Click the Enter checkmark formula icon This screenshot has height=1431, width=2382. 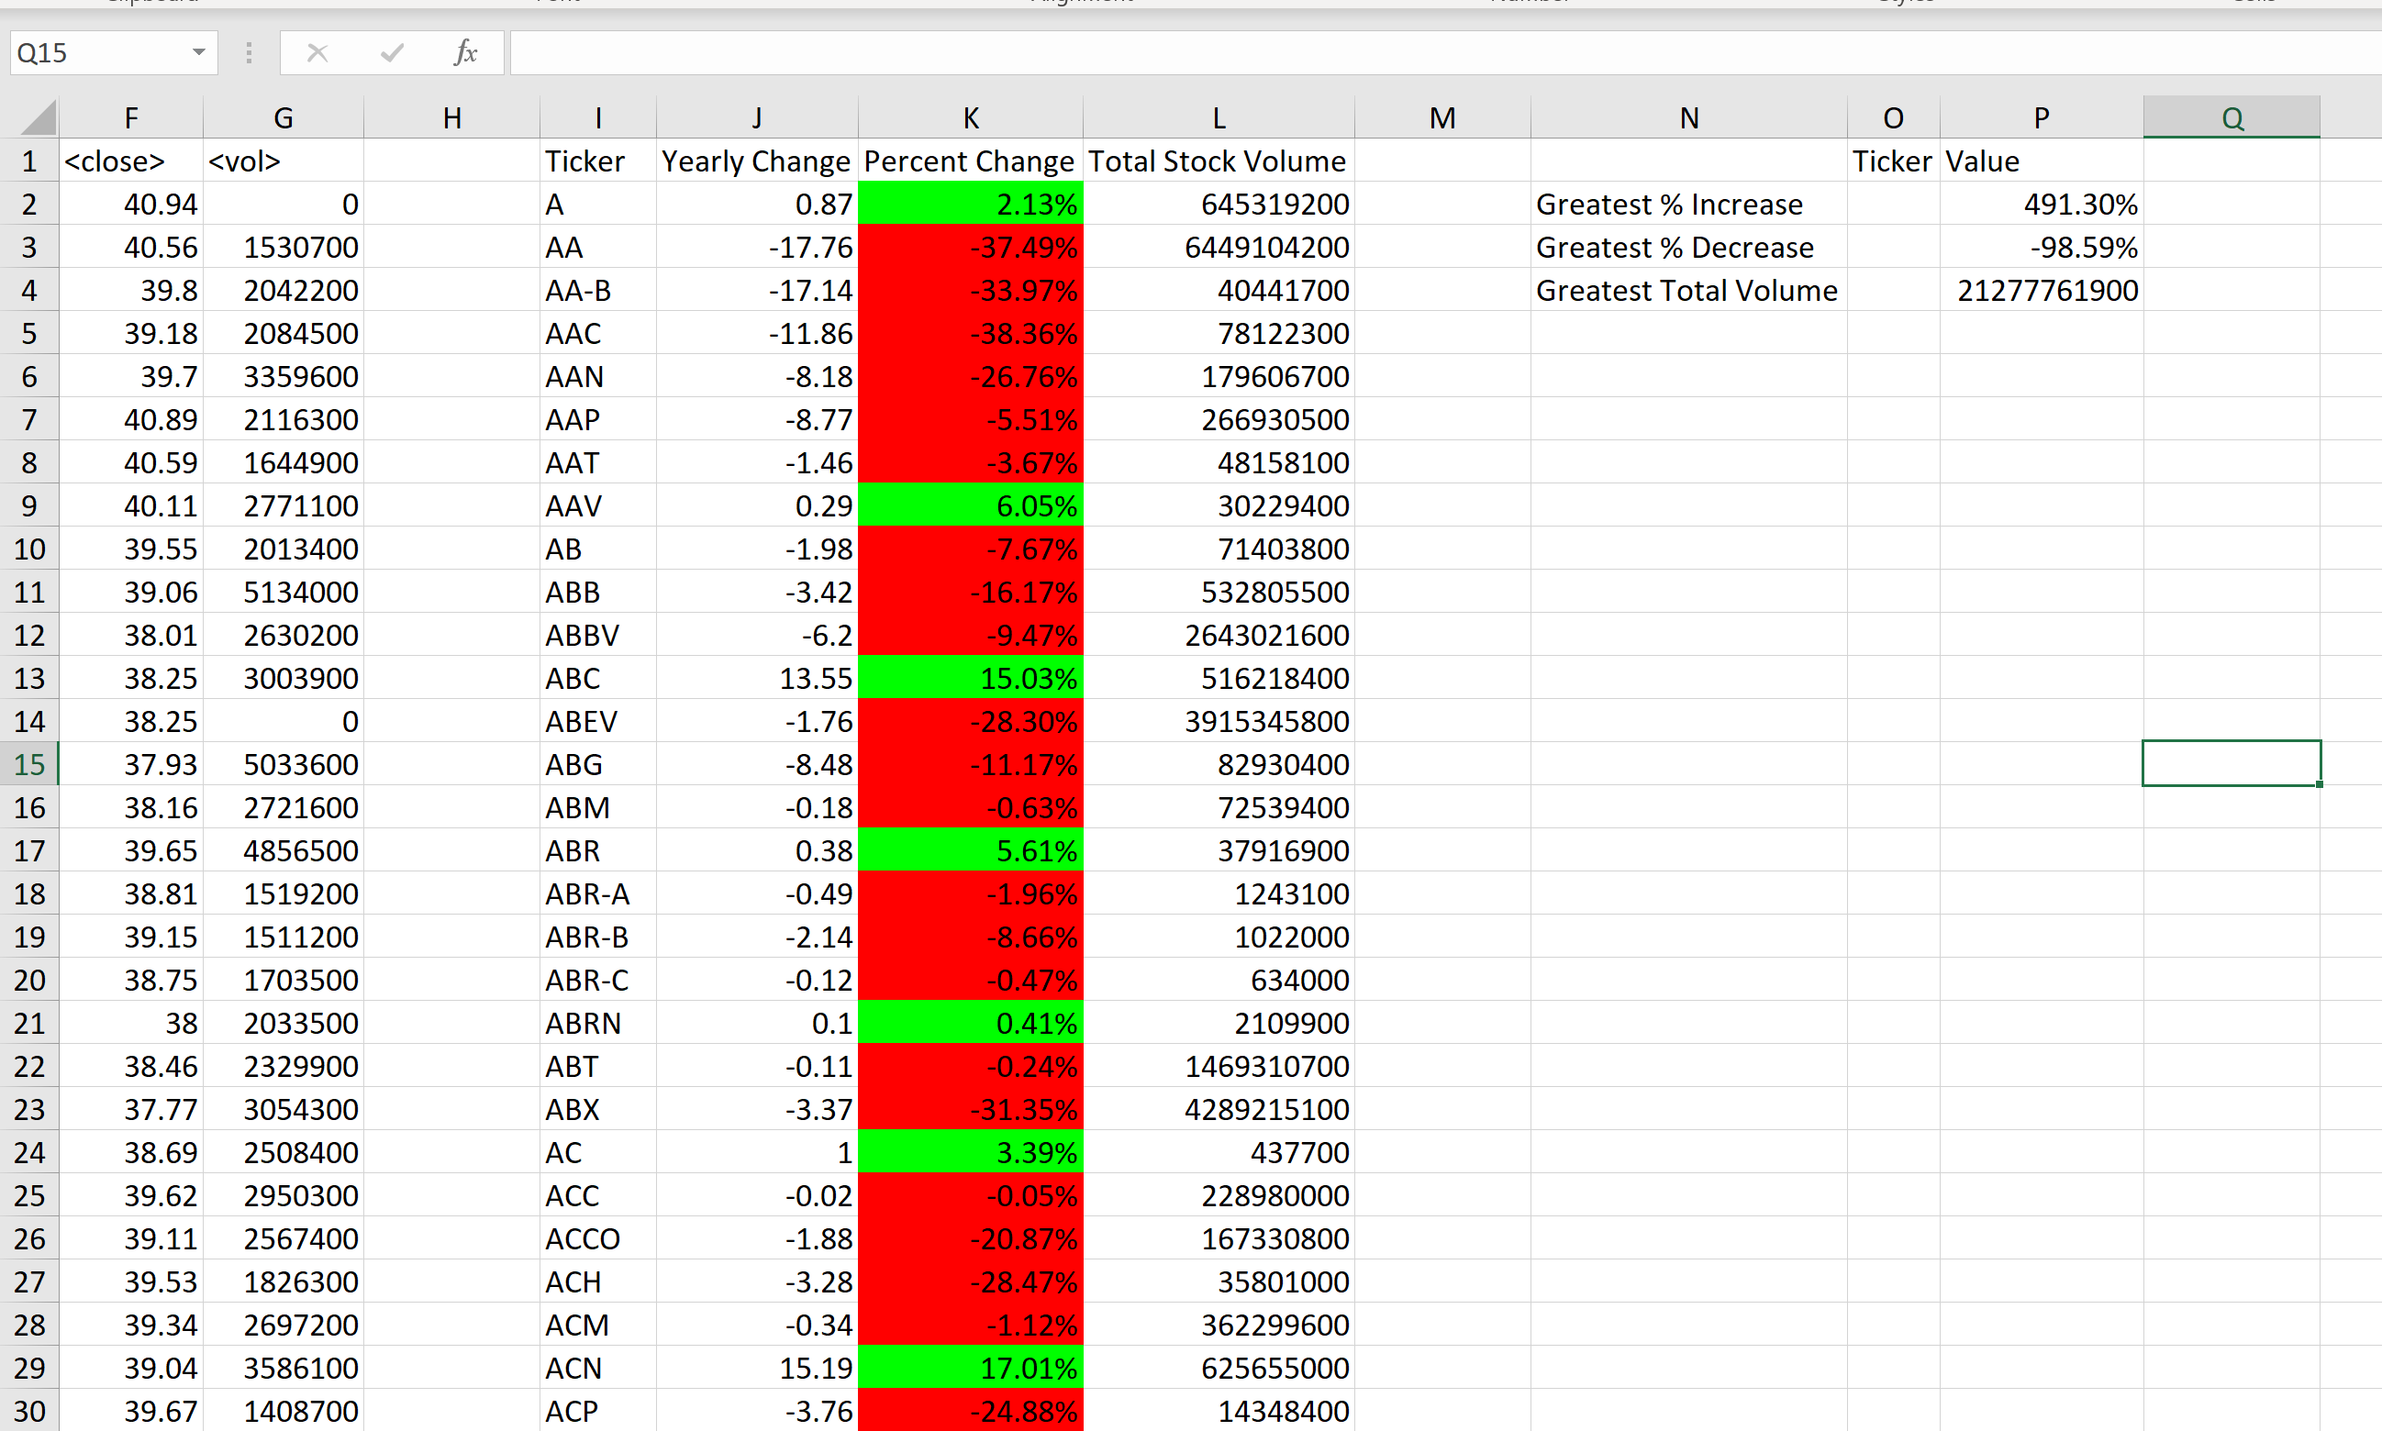[x=392, y=52]
